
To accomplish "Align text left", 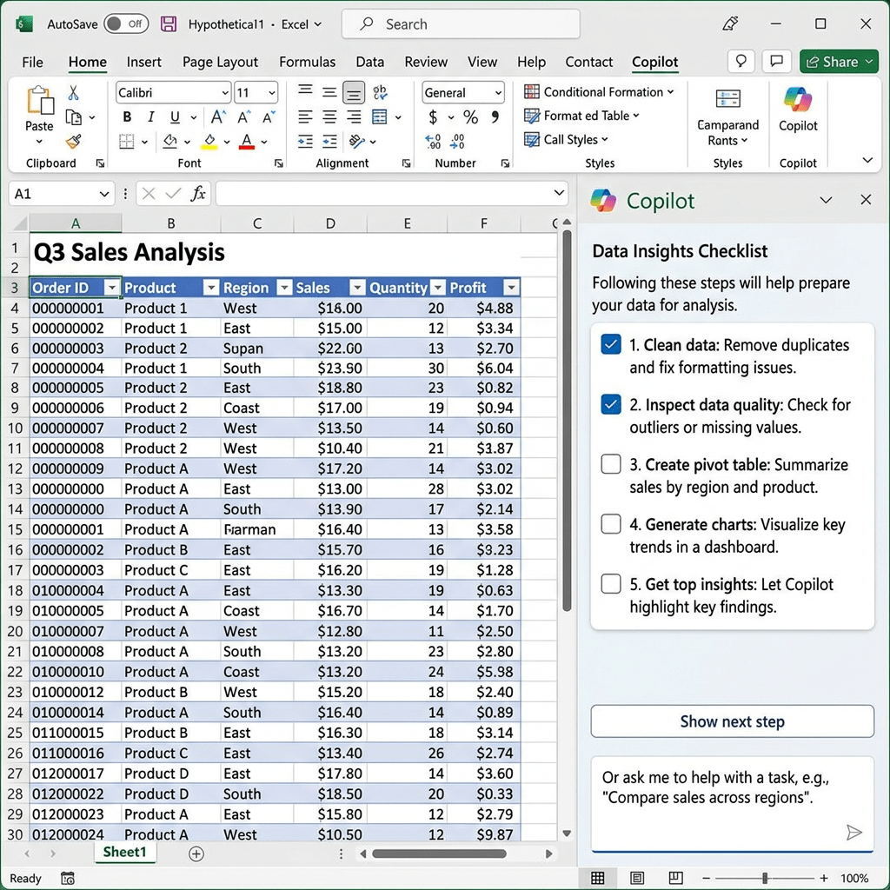I will [305, 117].
